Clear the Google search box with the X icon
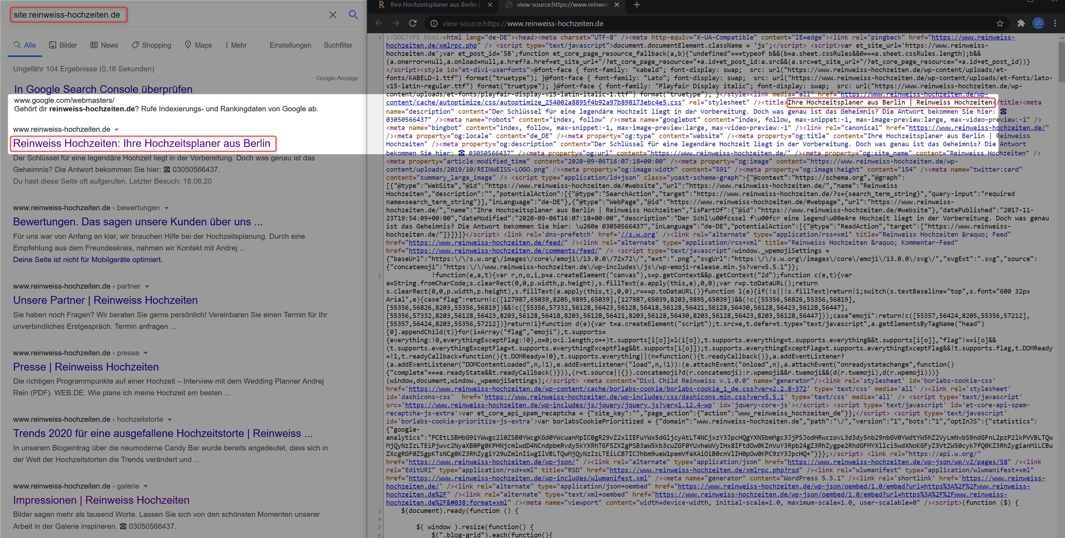 click(333, 15)
